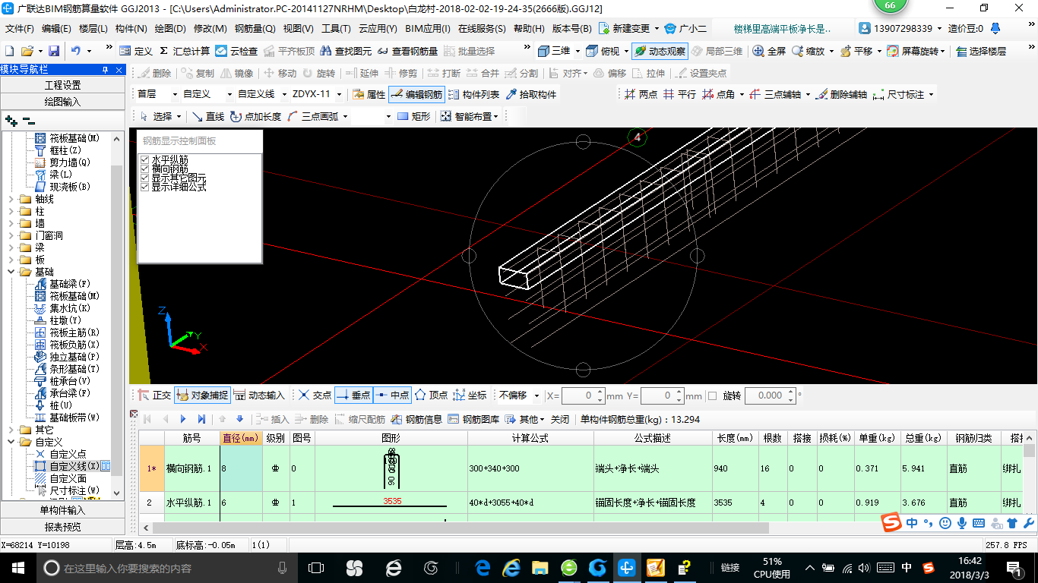Expand the 门窗洞 tree node
The height and width of the screenshot is (583, 1038).
pyautogui.click(x=11, y=235)
